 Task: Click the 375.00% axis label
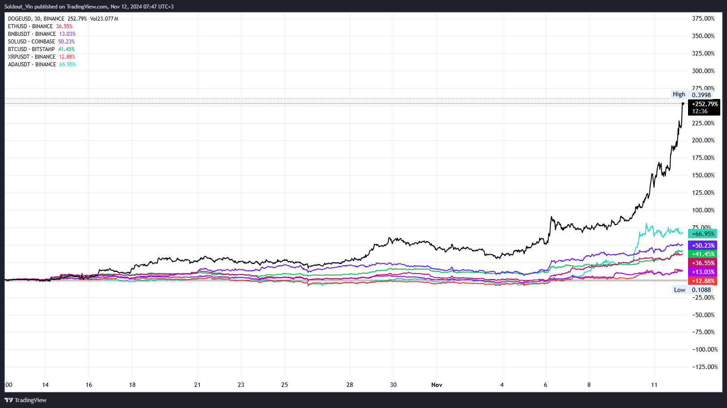[703, 18]
